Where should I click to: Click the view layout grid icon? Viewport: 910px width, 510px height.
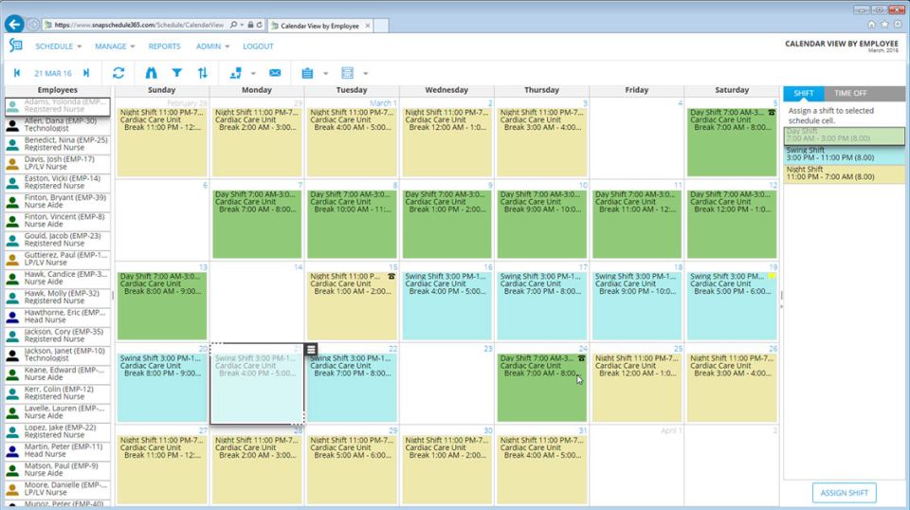[x=347, y=73]
